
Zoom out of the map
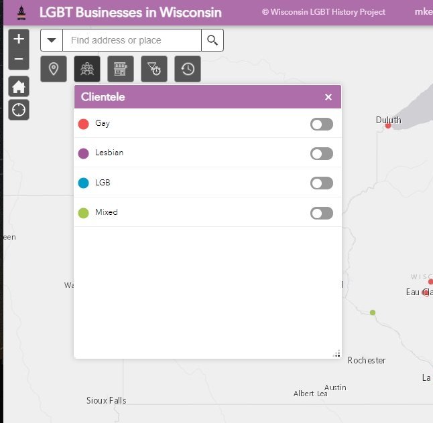(x=19, y=60)
